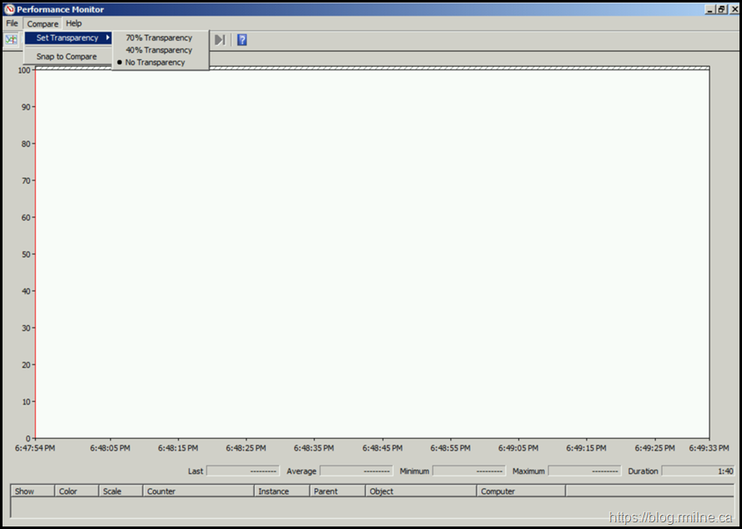Click the View Current Activity toolbar icon
Image resolution: width=742 pixels, height=529 pixels.
tap(12, 39)
